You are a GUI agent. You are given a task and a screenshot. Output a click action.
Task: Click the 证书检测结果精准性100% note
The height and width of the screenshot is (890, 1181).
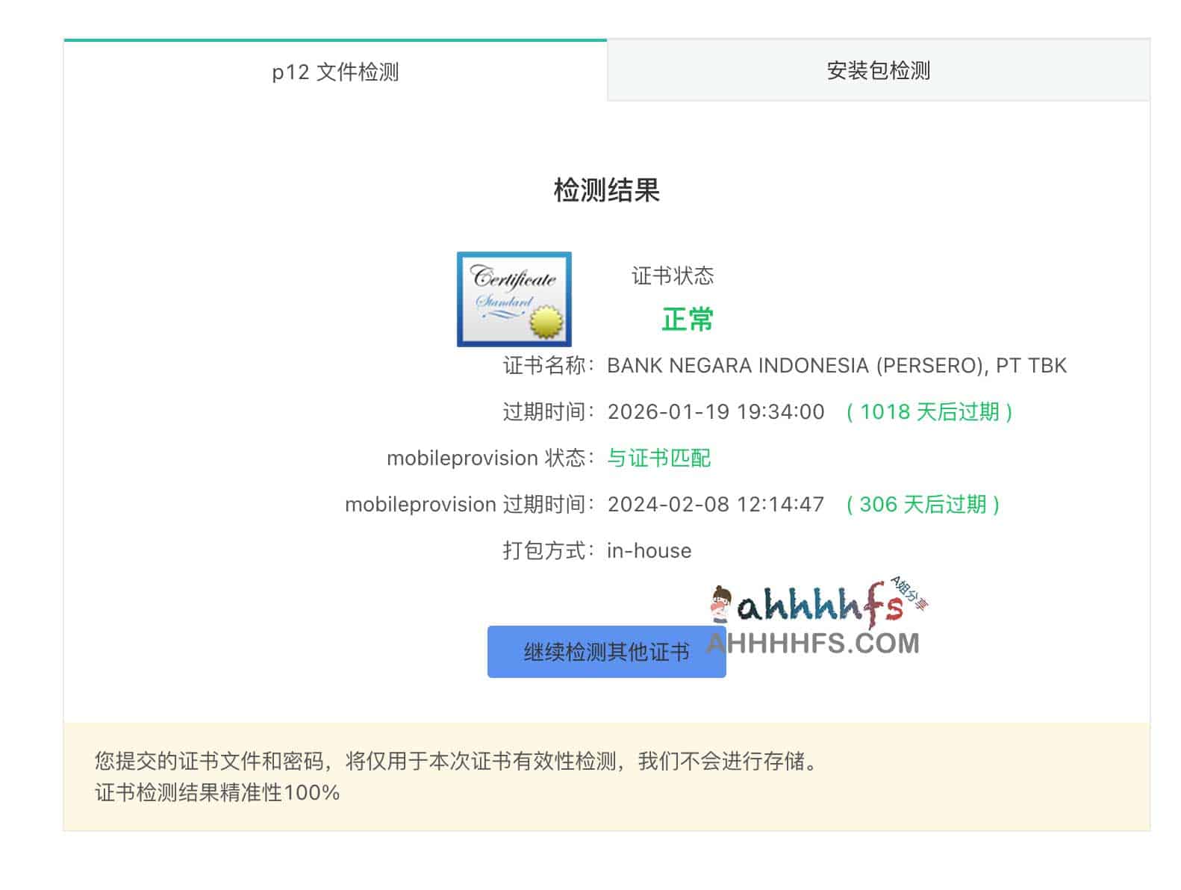[217, 793]
